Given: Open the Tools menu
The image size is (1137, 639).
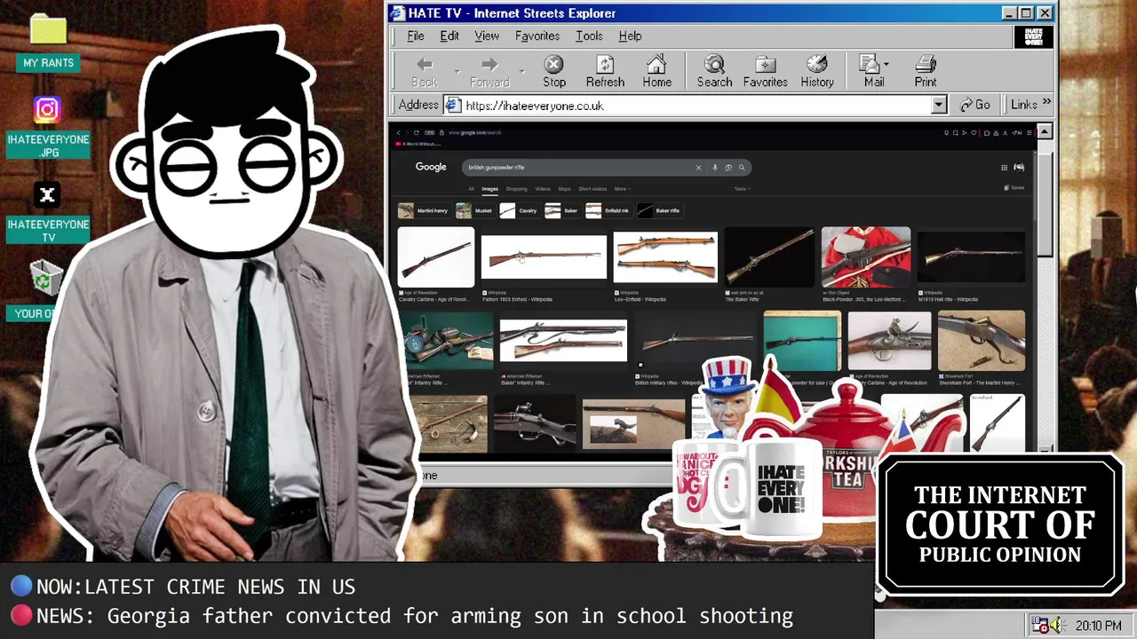Looking at the screenshot, I should point(589,36).
